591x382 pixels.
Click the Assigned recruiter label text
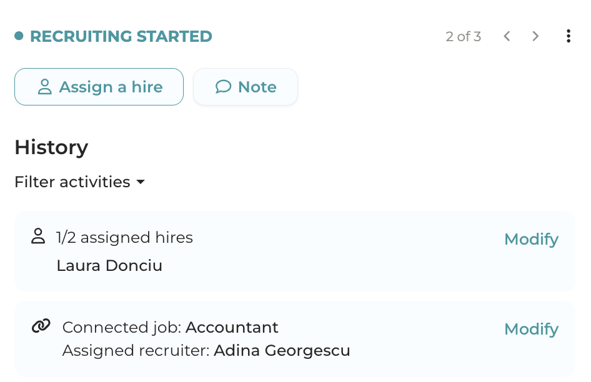coord(136,350)
